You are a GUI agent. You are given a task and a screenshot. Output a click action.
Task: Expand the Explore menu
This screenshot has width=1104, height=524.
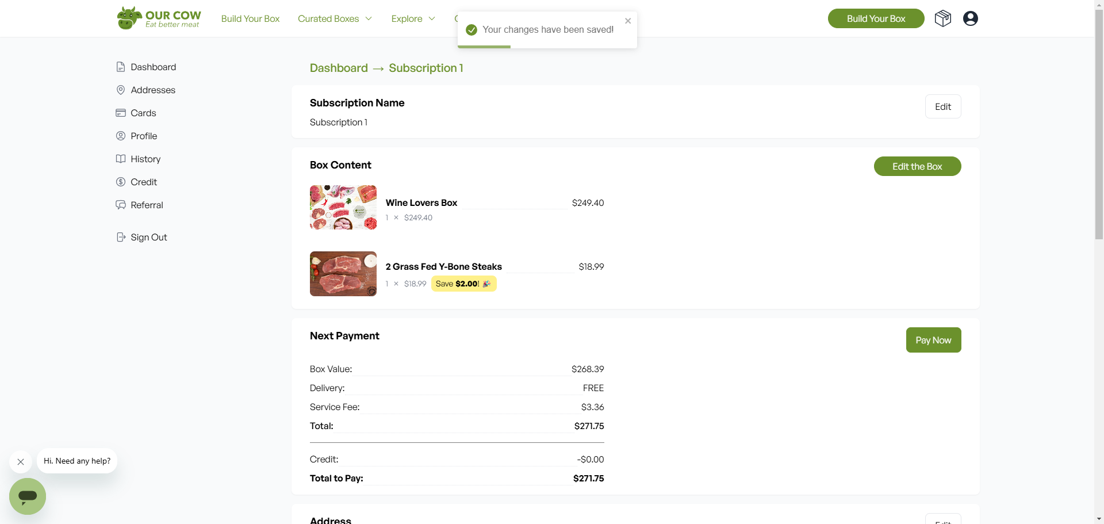(413, 18)
